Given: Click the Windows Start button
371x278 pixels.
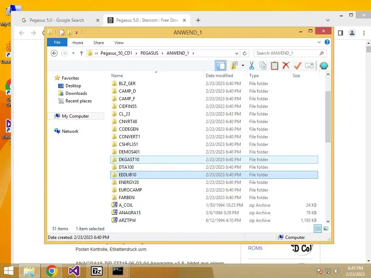Looking at the screenshot, I should coord(8,271).
